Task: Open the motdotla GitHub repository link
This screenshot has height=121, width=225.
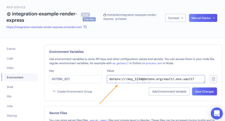Action: (x=130, y=17)
